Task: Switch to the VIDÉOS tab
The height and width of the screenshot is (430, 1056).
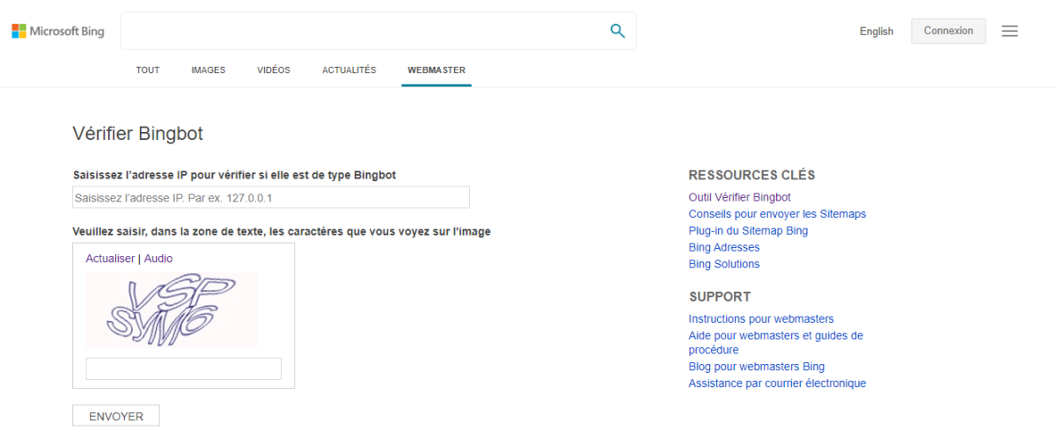Action: click(x=274, y=70)
